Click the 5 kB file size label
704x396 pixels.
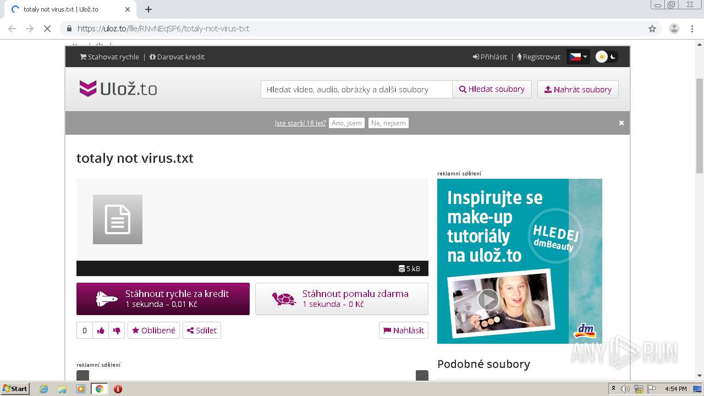click(x=409, y=268)
